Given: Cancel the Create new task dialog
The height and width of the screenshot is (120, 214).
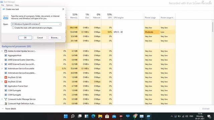Looking at the screenshot, I should 40,38.
